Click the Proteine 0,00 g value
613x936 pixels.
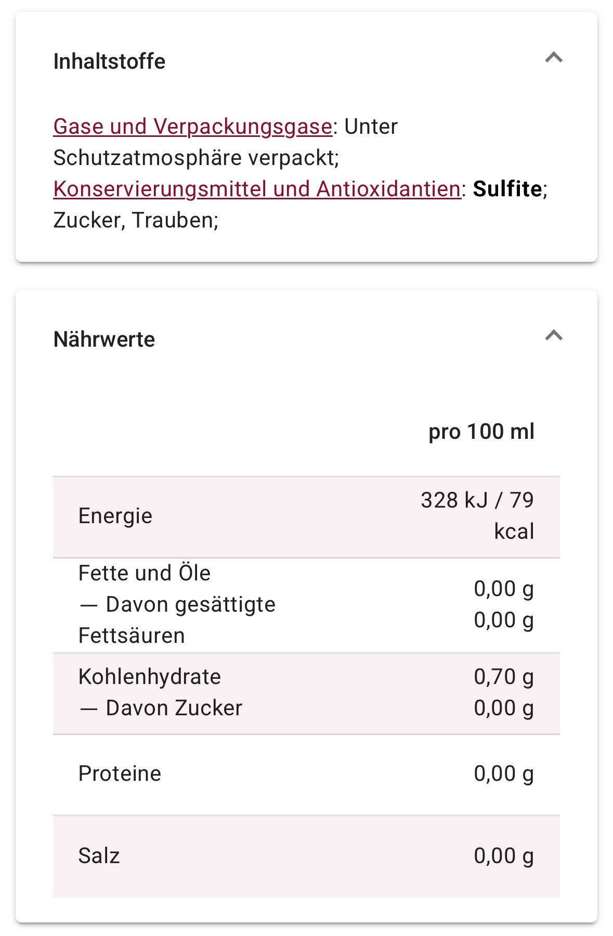(504, 774)
